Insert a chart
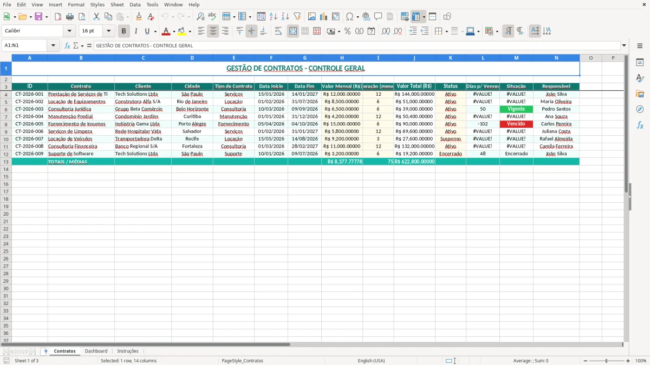 pos(324,17)
